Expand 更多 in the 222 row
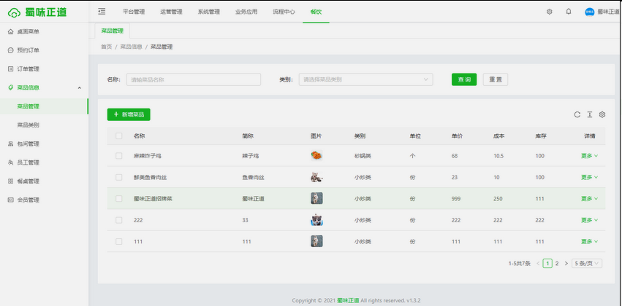This screenshot has height=306, width=622. [x=589, y=220]
